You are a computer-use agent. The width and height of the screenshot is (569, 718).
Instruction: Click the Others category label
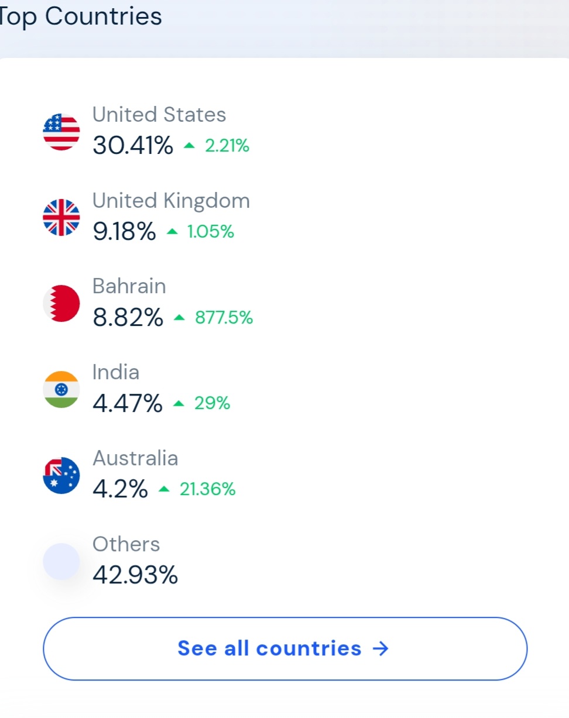click(x=126, y=544)
